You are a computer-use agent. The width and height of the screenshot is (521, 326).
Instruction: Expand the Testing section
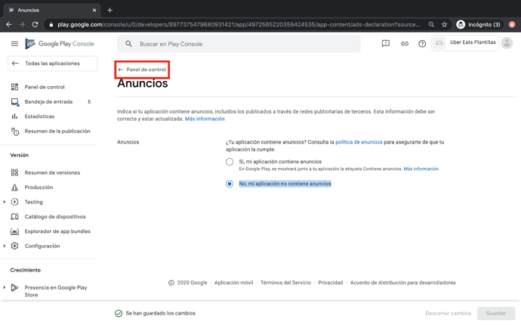(5, 202)
